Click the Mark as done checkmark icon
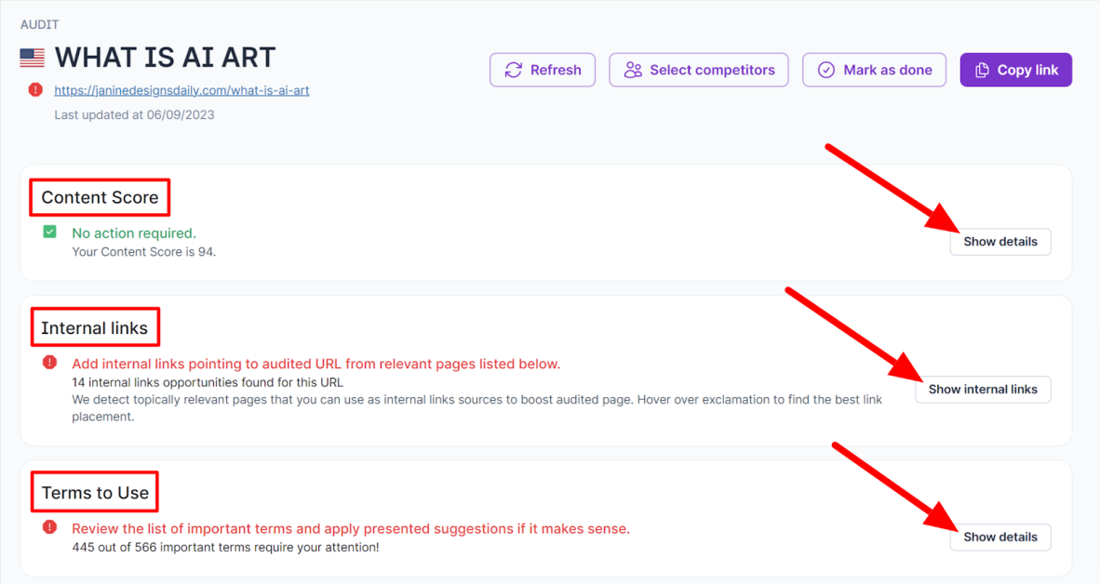This screenshot has width=1100, height=584. click(826, 69)
